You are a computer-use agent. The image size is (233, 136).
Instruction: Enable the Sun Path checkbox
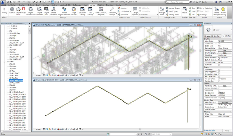point(219,65)
